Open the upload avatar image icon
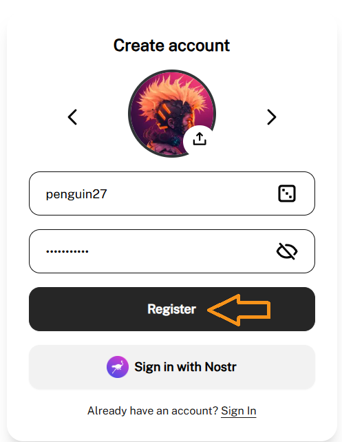Image resolution: width=342 pixels, height=442 pixels. 200,139
